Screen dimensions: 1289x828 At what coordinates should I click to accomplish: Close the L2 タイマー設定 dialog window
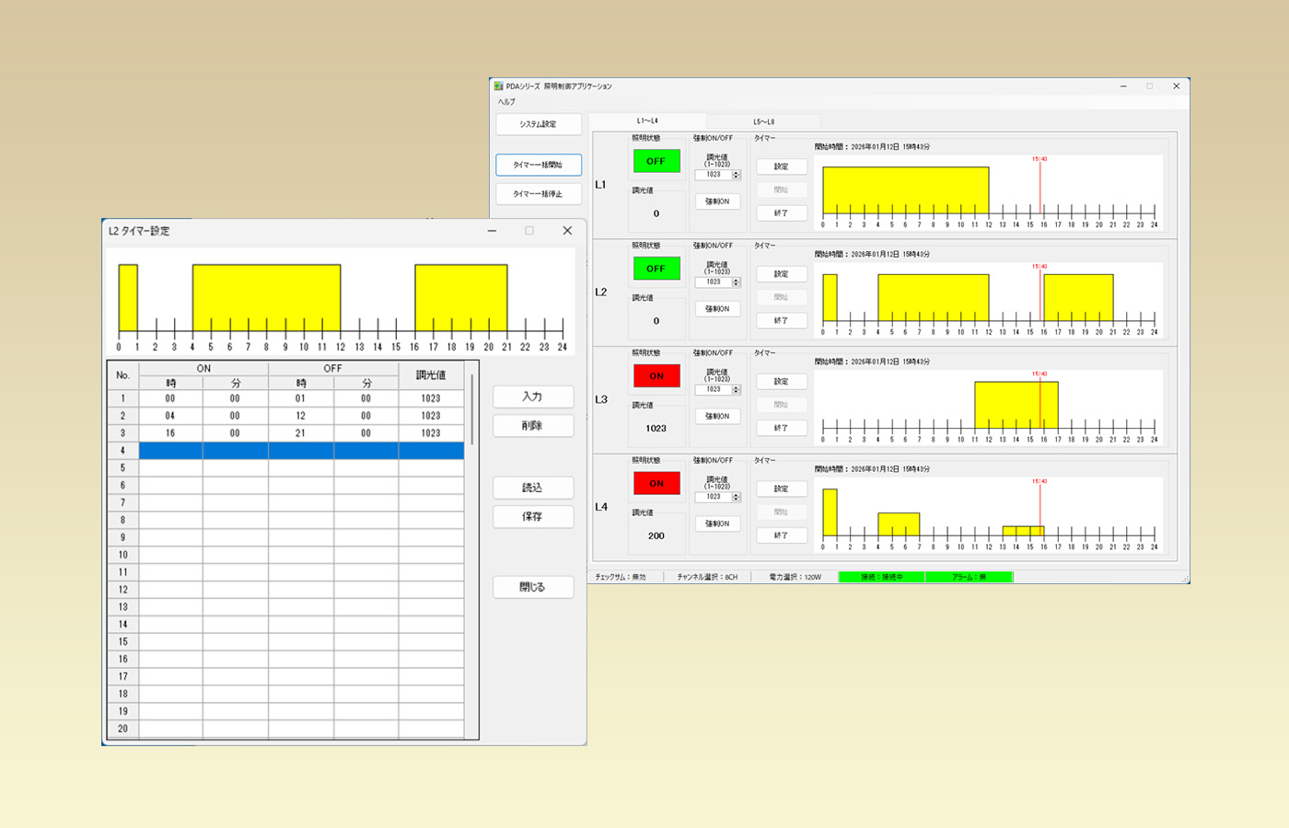click(x=567, y=231)
